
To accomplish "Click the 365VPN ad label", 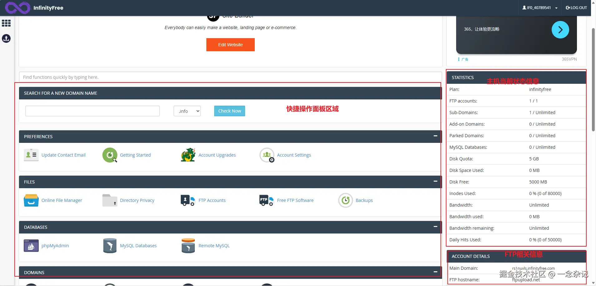I will tap(569, 59).
